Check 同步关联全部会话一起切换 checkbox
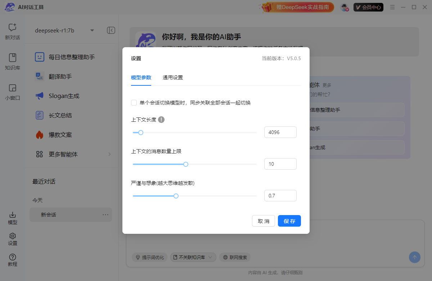The image size is (432, 281). (134, 103)
